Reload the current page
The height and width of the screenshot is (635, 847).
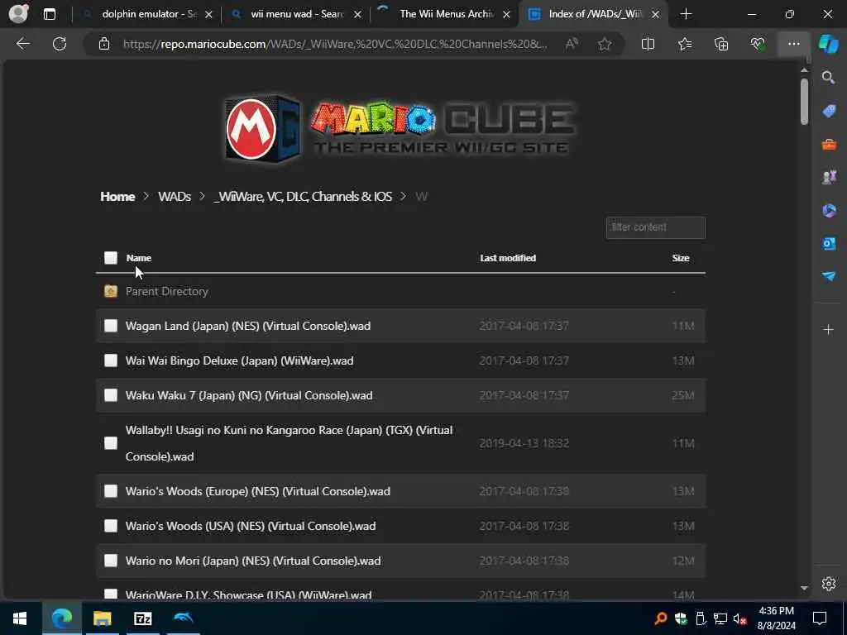60,44
